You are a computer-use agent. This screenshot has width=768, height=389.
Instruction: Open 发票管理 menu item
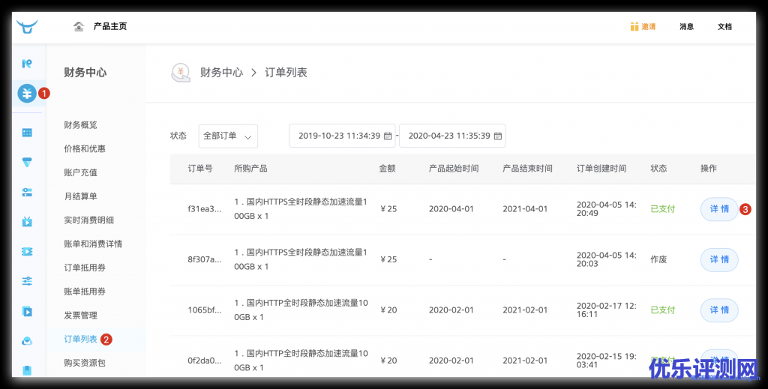click(80, 315)
